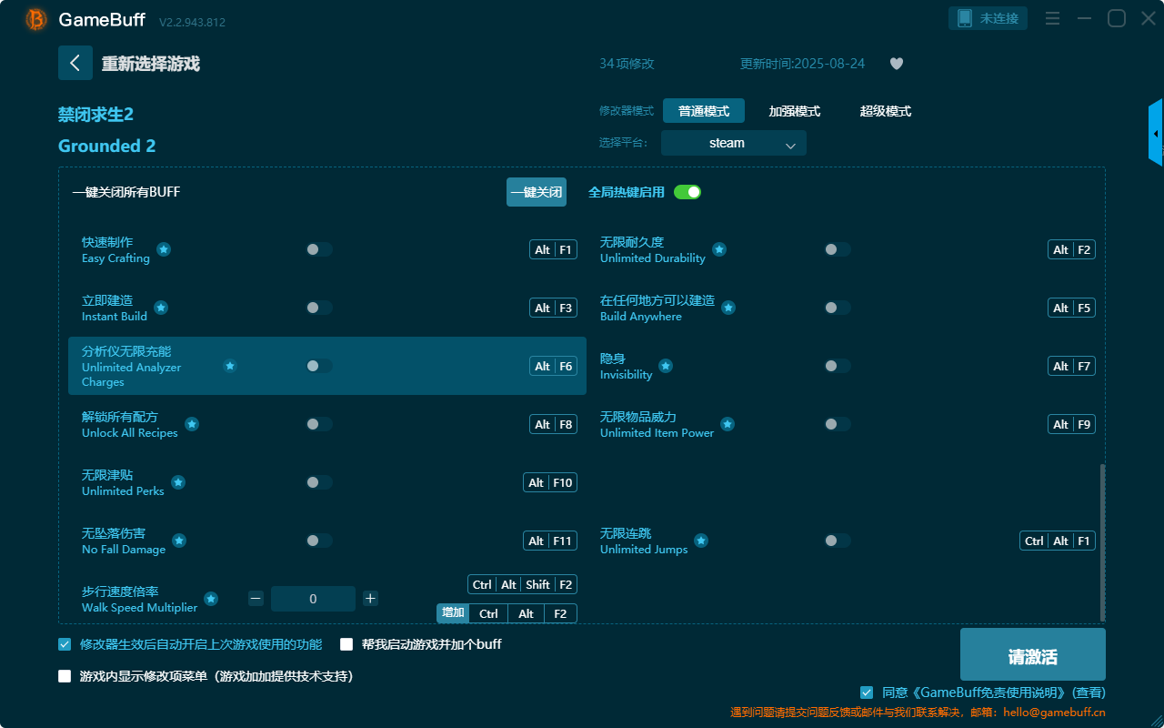Click star icon beside Unlimited Item Power
This screenshot has height=728, width=1164.
point(727,424)
